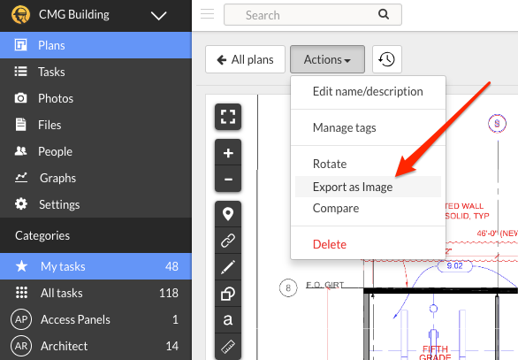Go back to All plans
Viewport: 518px width, 360px height.
pyautogui.click(x=245, y=59)
